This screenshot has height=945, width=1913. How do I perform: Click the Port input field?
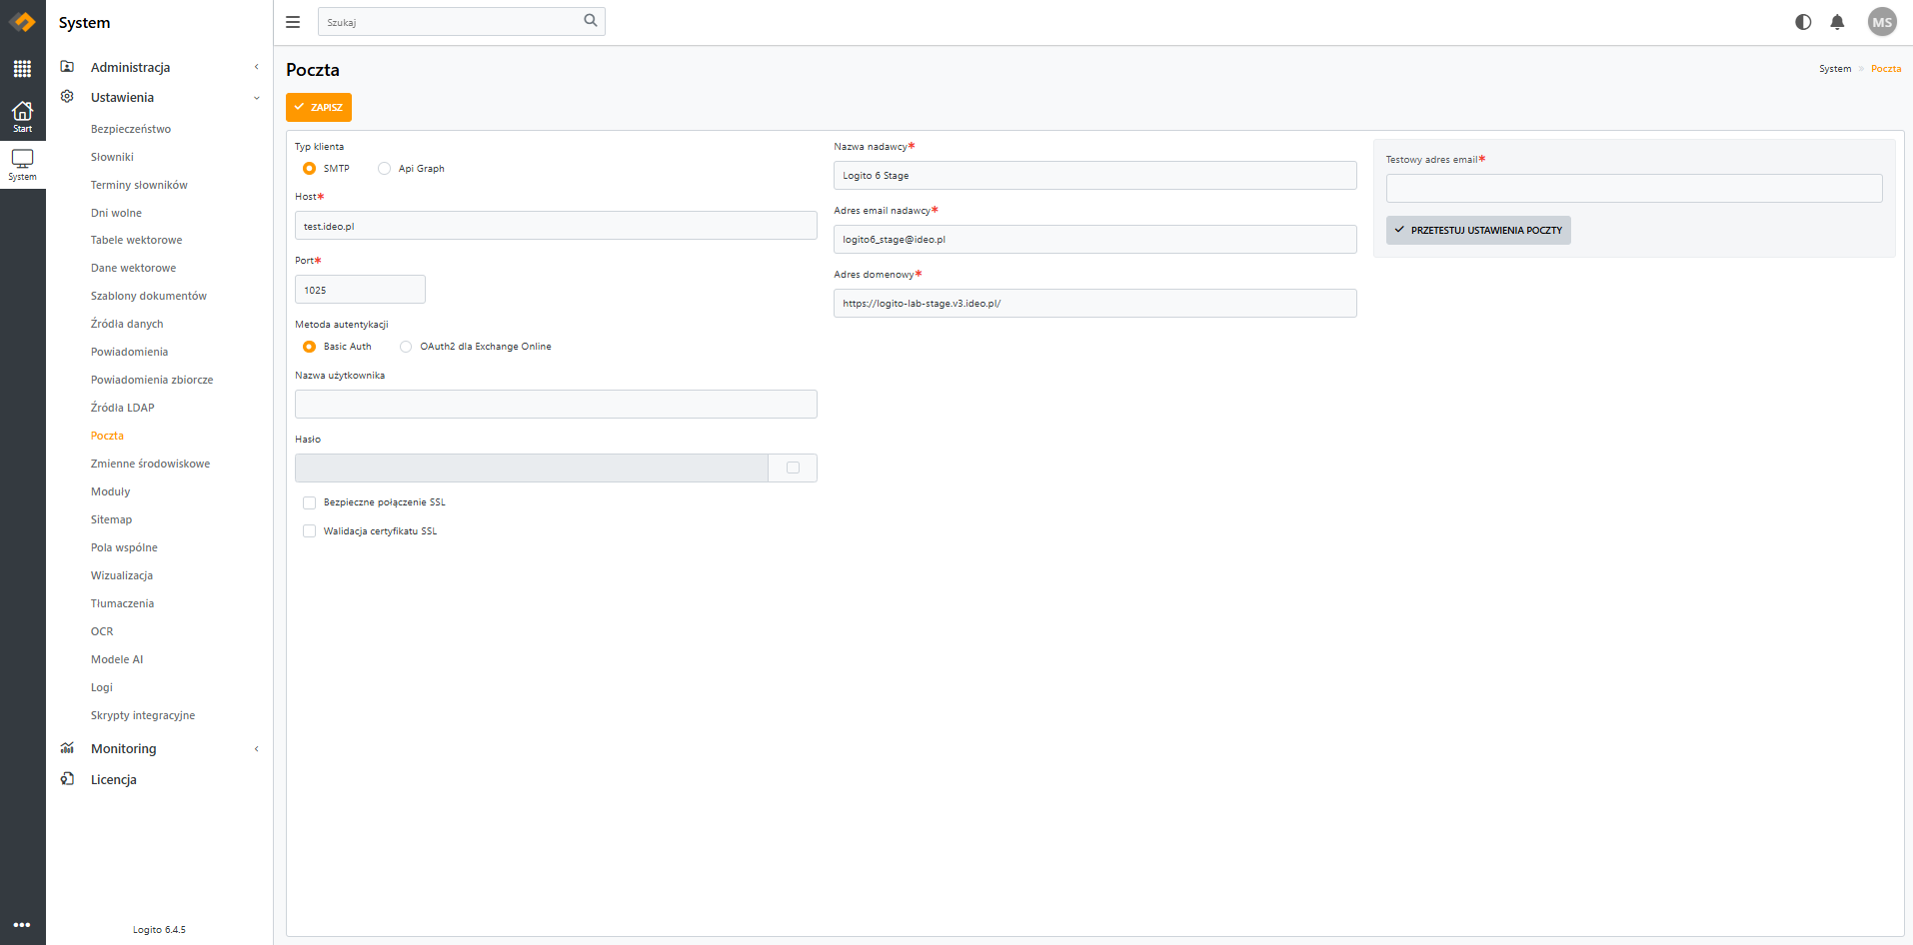(x=360, y=290)
